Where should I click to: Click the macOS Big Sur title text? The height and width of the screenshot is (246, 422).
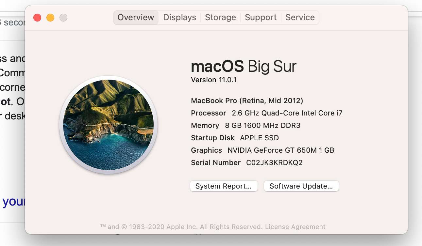[x=244, y=67]
